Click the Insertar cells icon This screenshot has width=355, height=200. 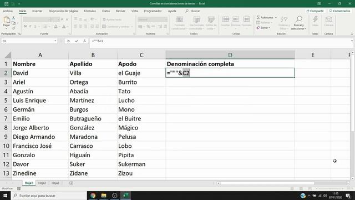point(226,19)
